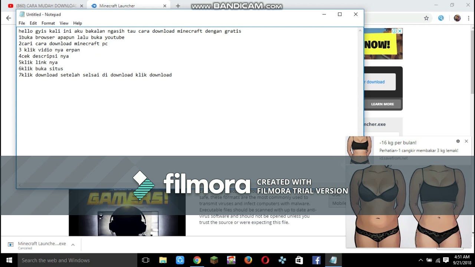Open the taskbar clock showing 4:51 AM
The image size is (475, 267).
coord(462,260)
